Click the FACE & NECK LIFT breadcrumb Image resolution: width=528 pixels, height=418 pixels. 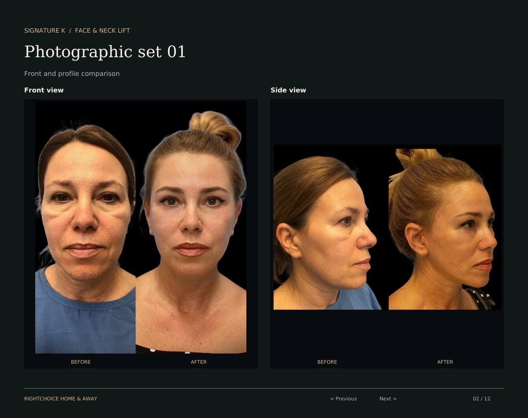[102, 30]
